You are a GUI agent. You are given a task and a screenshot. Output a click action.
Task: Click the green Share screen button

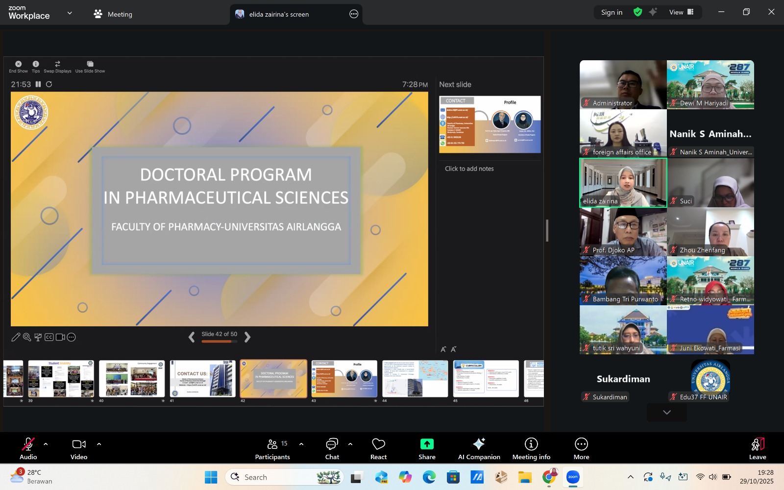[x=427, y=448]
